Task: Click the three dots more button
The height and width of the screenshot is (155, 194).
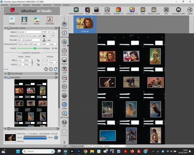Action: click(x=6, y=69)
